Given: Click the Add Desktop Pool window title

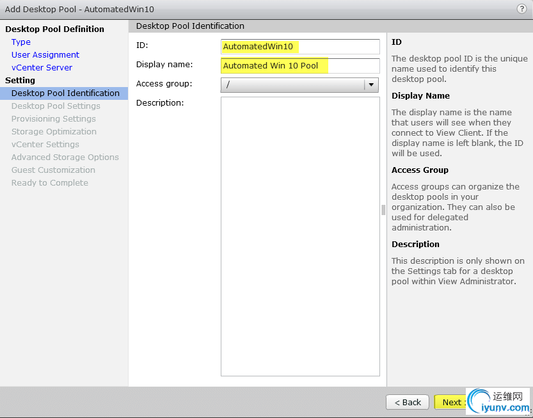Looking at the screenshot, I should point(79,9).
